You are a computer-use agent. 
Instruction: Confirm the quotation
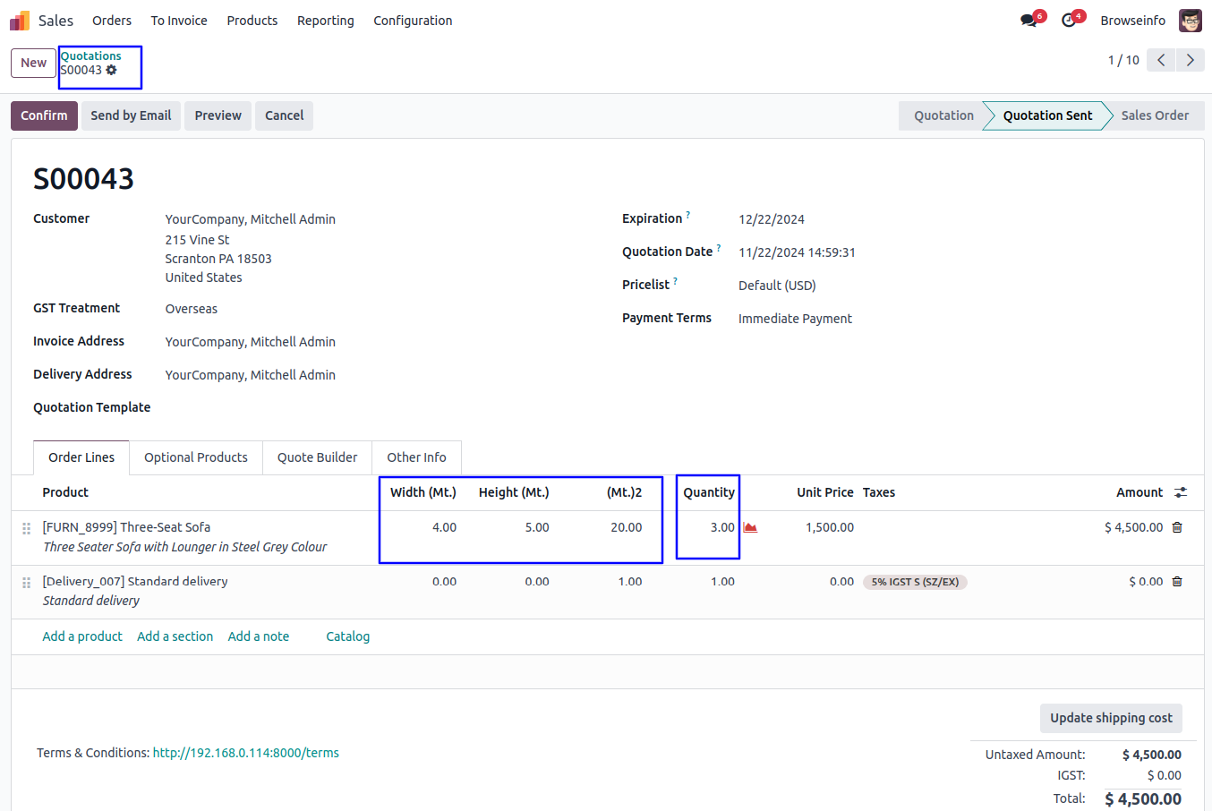44,115
